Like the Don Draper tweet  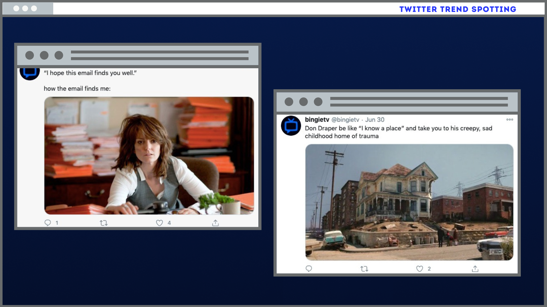pos(420,269)
